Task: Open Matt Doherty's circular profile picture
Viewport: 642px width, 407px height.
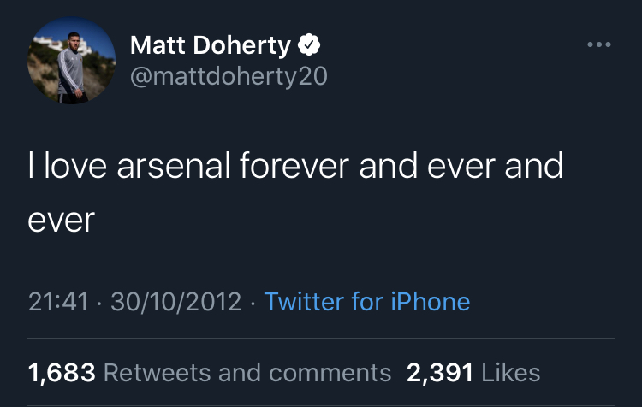Action: [x=71, y=60]
